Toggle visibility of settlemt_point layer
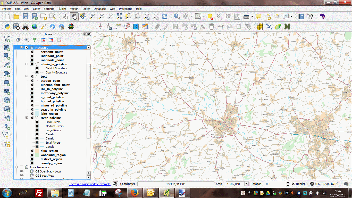Screen dimensions: 352x198 click(32, 52)
